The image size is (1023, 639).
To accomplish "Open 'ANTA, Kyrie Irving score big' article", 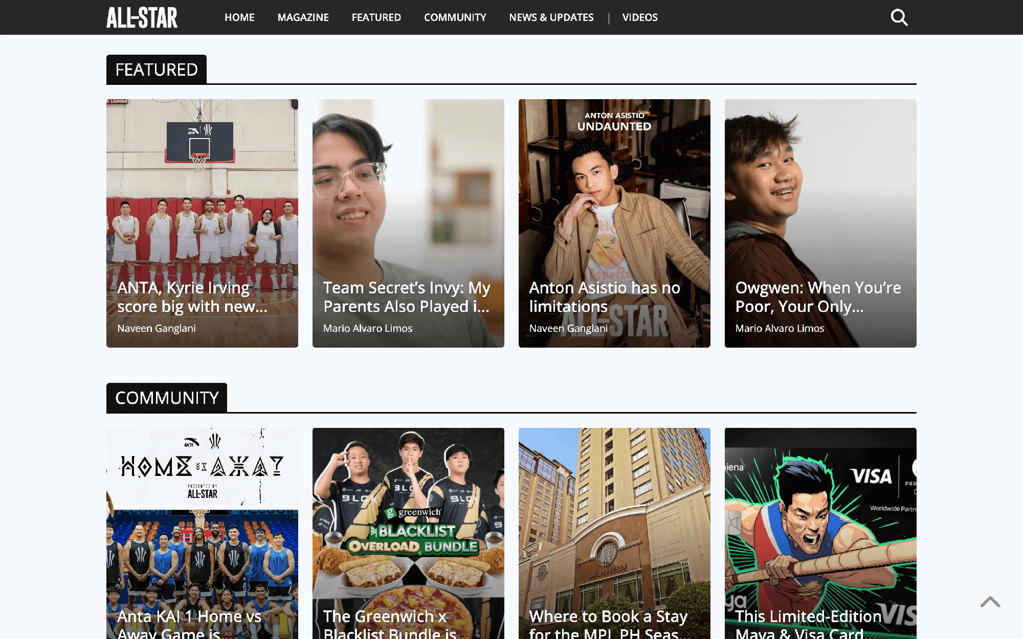I will coord(192,297).
